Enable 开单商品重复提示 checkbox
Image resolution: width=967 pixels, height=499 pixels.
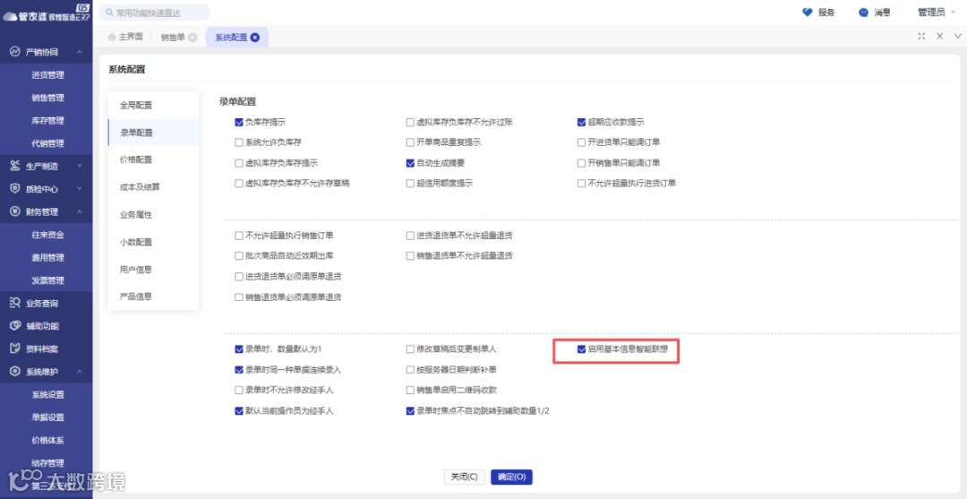[x=410, y=142]
